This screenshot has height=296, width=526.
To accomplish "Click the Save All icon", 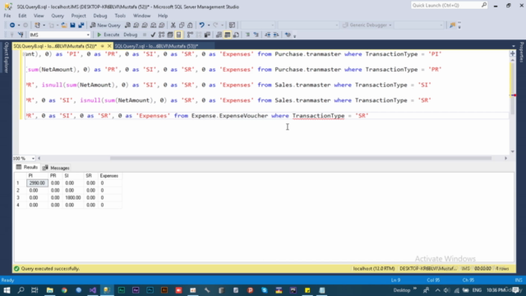I will coord(81,25).
